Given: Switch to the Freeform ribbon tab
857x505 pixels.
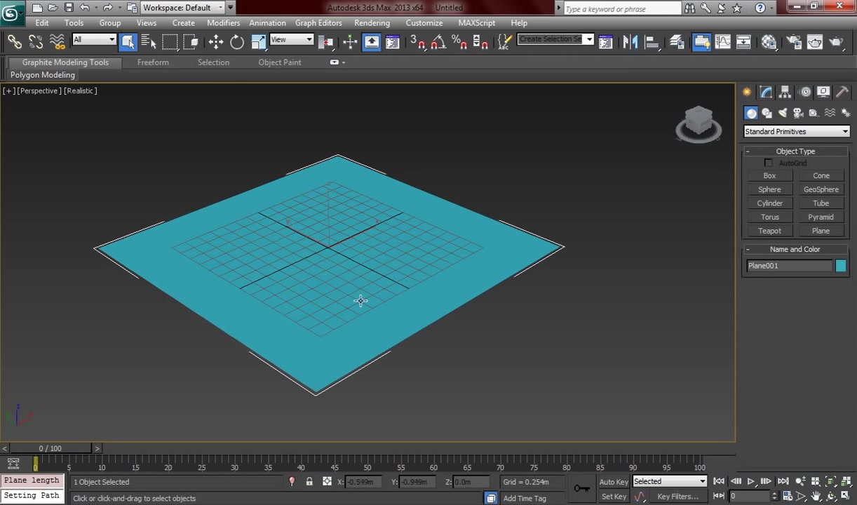Looking at the screenshot, I should (x=153, y=62).
